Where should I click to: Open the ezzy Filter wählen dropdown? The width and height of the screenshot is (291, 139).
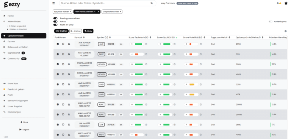point(63,12)
